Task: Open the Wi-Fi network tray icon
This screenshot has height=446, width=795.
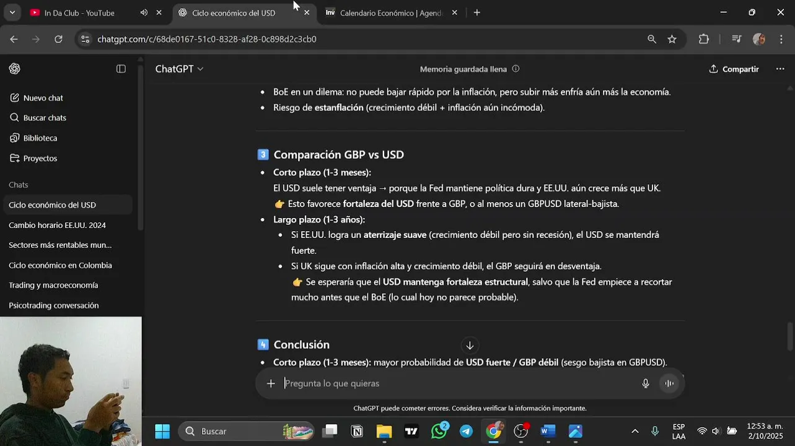Action: 702,431
